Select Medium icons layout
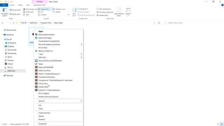This screenshot has height=126, width=224. (59, 9)
